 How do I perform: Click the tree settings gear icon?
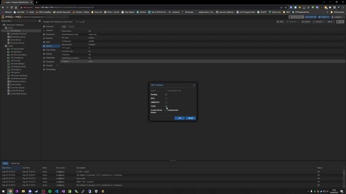tap(39, 21)
